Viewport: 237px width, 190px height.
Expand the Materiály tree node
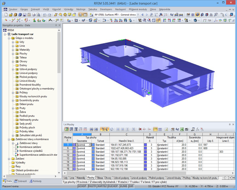pos(13,50)
